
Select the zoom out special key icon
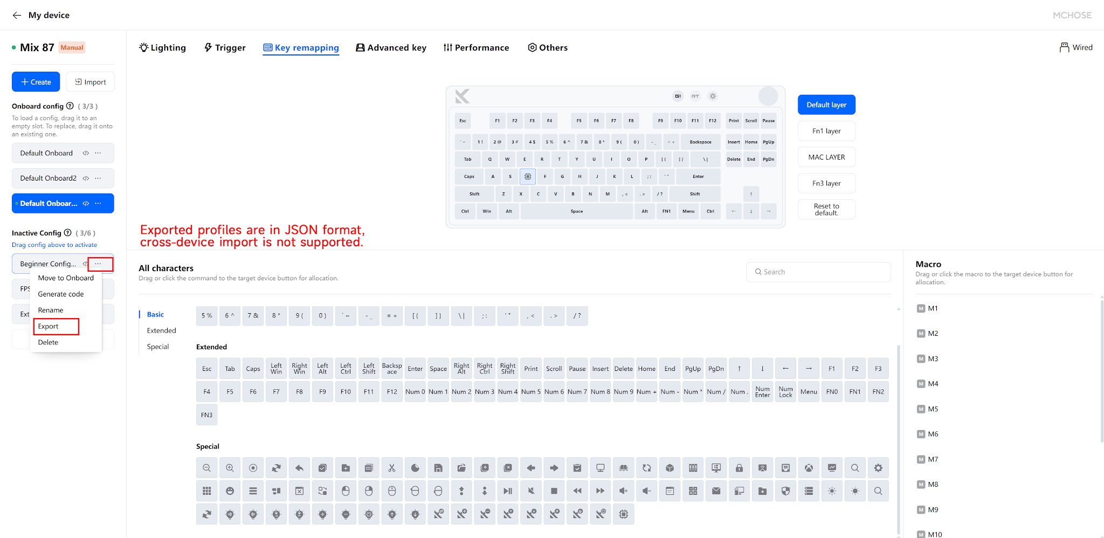point(207,468)
